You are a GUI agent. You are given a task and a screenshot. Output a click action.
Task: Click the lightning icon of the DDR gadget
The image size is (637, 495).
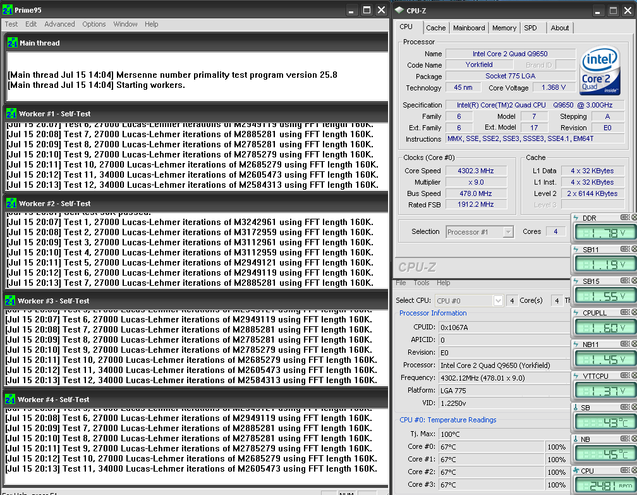[576, 217]
